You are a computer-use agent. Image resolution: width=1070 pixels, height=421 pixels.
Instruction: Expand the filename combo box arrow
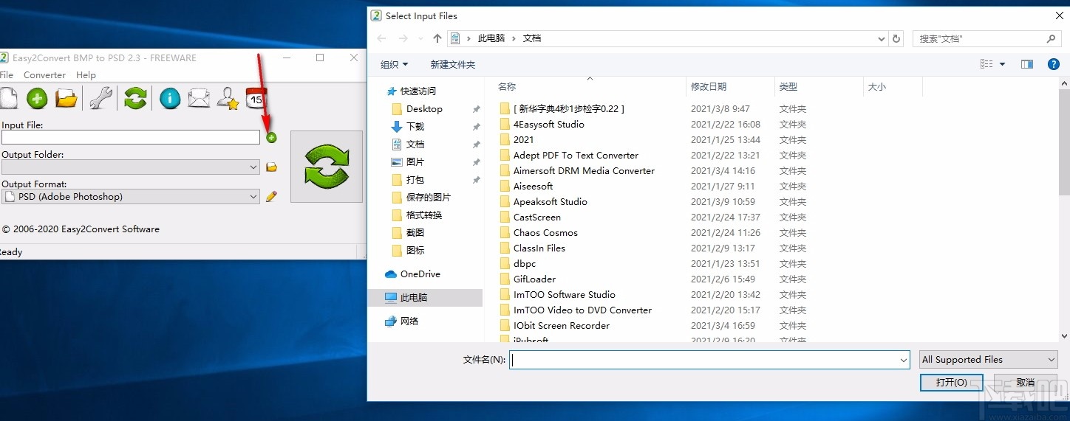click(x=904, y=360)
